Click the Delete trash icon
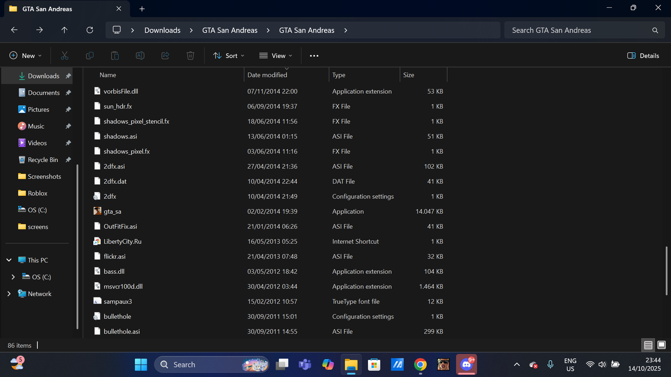Image resolution: width=671 pixels, height=377 pixels. (190, 56)
